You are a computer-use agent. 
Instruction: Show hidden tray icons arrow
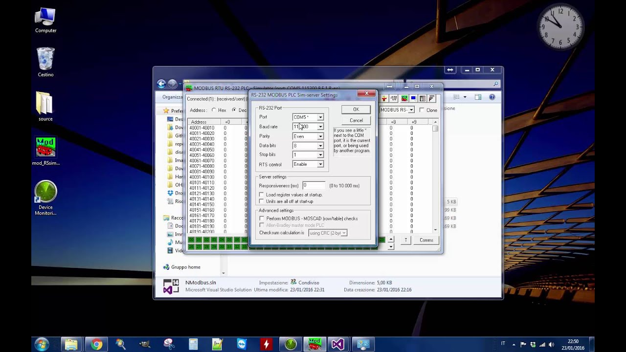click(x=514, y=344)
